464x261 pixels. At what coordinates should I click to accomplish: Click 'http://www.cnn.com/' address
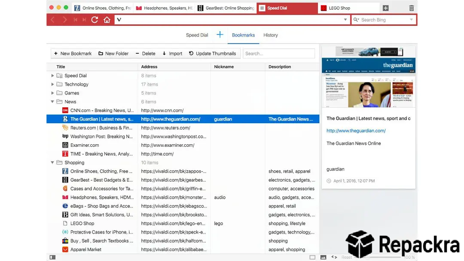162,111
